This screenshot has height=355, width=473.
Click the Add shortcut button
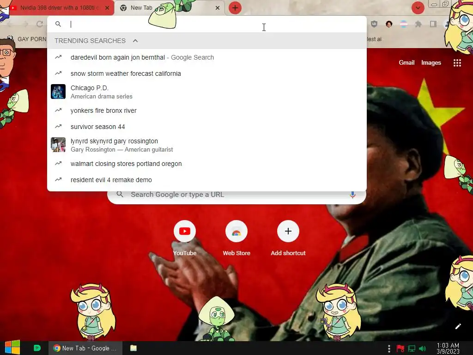point(288,239)
